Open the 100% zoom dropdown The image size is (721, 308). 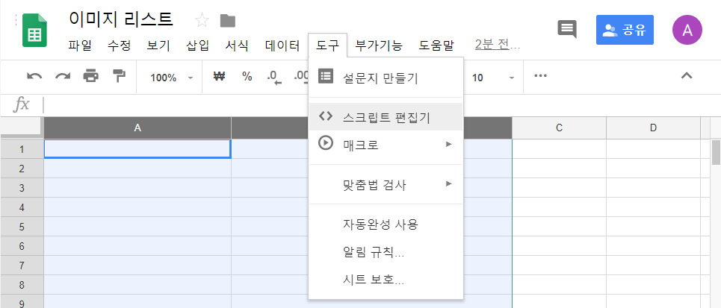coord(170,78)
